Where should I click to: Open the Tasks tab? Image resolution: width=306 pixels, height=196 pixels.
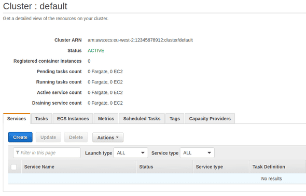click(41, 119)
